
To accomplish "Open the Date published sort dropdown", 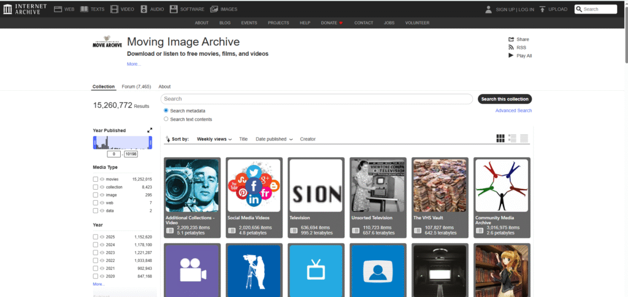I will click(274, 139).
